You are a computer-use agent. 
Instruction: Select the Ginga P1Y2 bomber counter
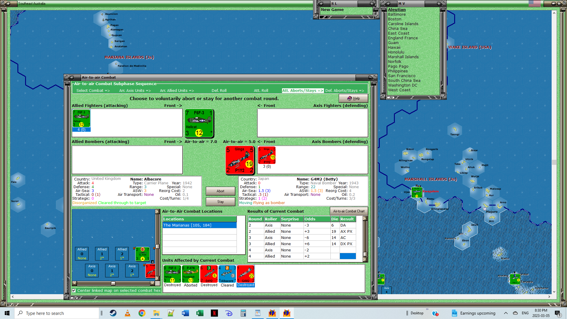(240, 160)
